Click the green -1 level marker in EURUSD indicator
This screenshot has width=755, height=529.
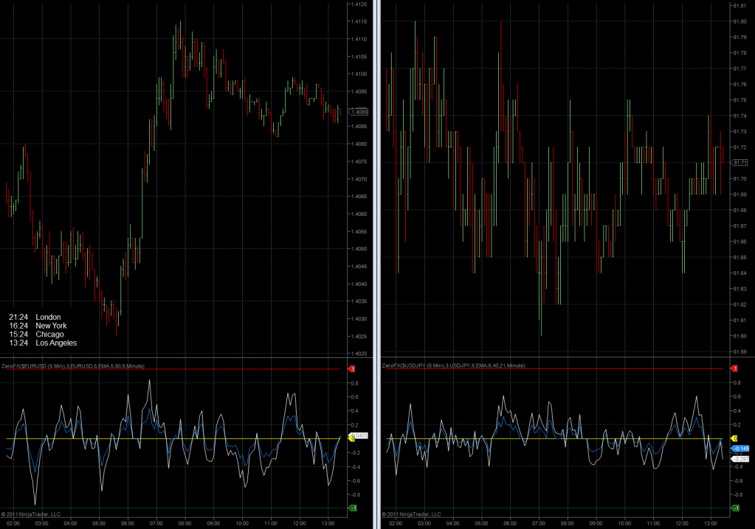pyautogui.click(x=352, y=508)
